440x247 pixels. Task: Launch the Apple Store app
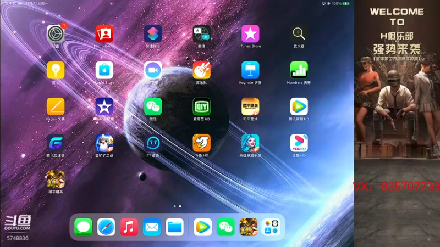[104, 70]
